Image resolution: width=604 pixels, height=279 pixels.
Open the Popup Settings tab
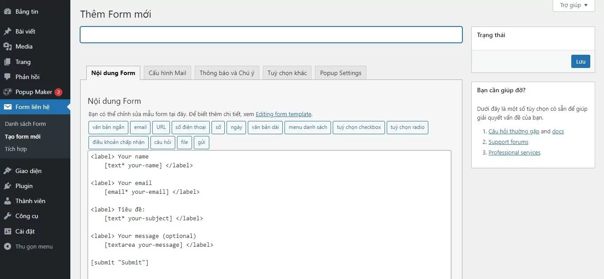(x=341, y=73)
